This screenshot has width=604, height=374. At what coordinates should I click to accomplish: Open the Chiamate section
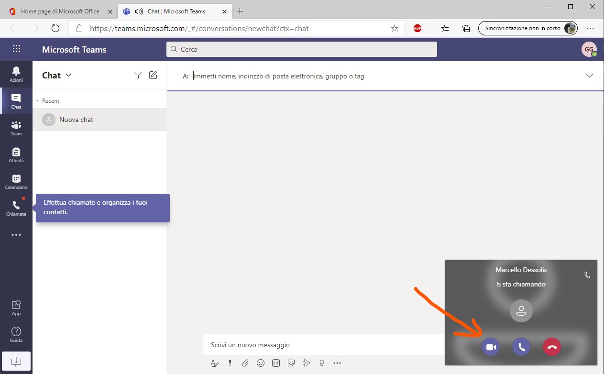[16, 208]
